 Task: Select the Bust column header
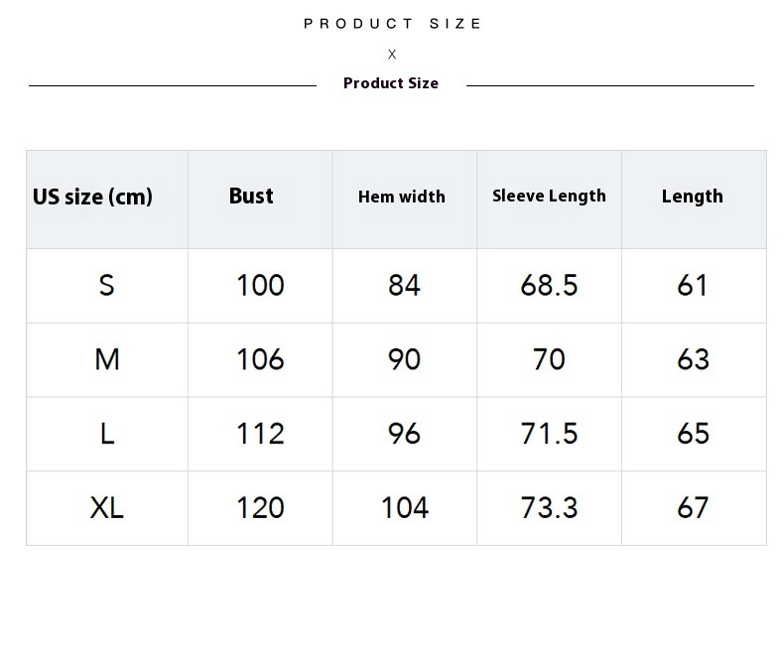[x=251, y=197]
